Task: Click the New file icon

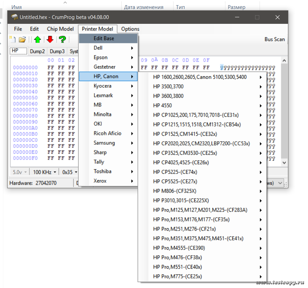Action: [12, 39]
